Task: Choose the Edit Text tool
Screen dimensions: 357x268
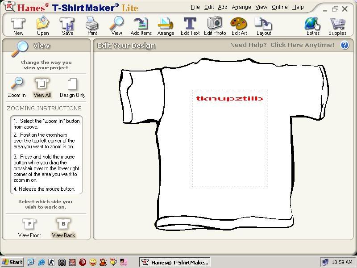Action: [x=190, y=25]
